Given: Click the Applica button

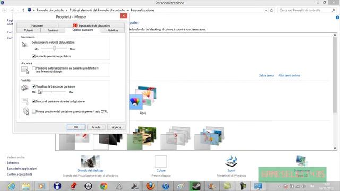Looking at the screenshot, I should [x=116, y=127].
